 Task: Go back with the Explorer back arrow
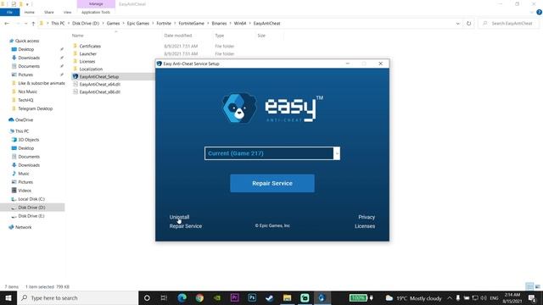tap(7, 24)
